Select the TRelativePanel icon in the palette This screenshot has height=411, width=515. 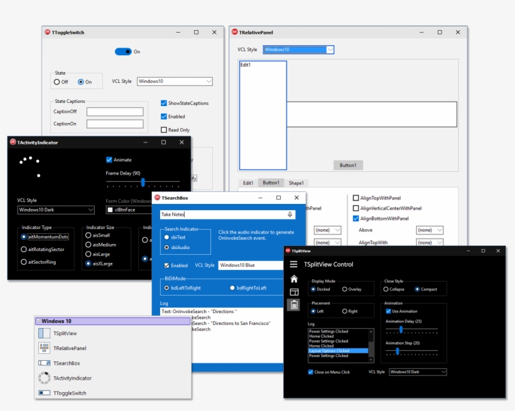[x=44, y=348]
